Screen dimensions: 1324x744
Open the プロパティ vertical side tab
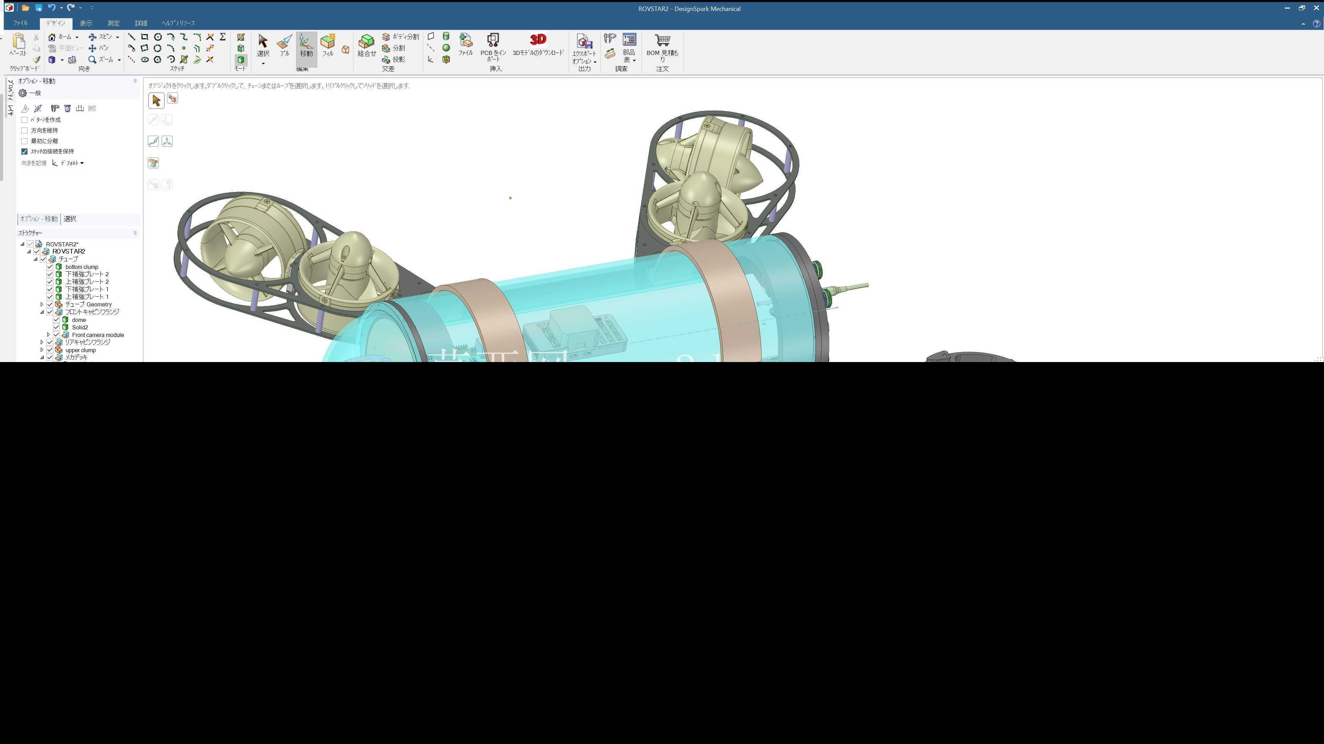point(10,89)
